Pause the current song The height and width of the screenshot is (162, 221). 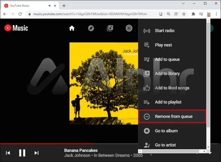(x=22, y=153)
